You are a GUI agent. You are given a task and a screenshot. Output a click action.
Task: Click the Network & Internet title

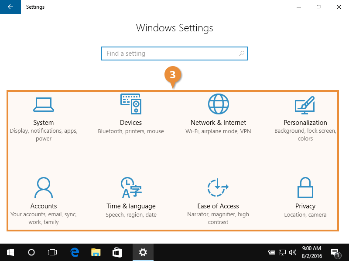(x=219, y=123)
